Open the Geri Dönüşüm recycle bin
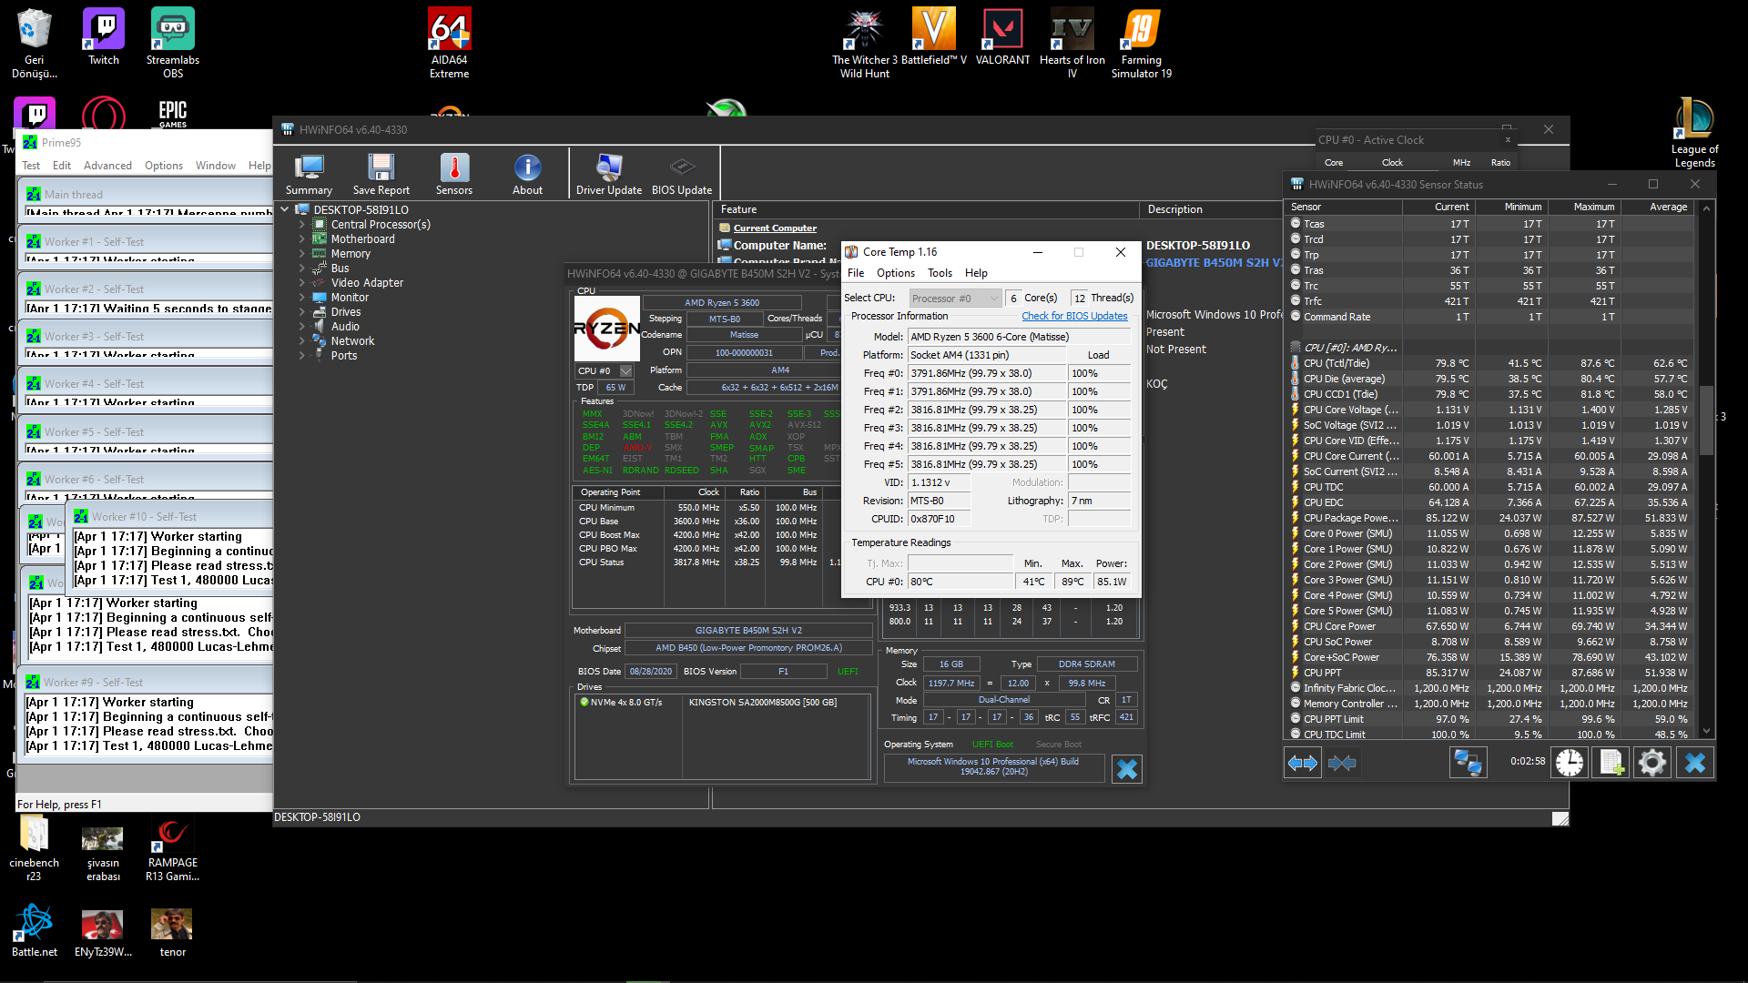Screen dimensions: 1748x983 click(x=34, y=44)
